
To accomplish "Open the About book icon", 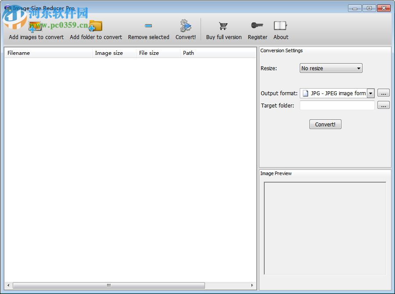I will tap(280, 25).
